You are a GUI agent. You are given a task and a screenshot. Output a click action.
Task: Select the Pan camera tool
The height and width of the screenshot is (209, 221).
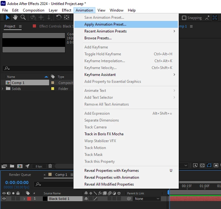[x=41, y=17]
